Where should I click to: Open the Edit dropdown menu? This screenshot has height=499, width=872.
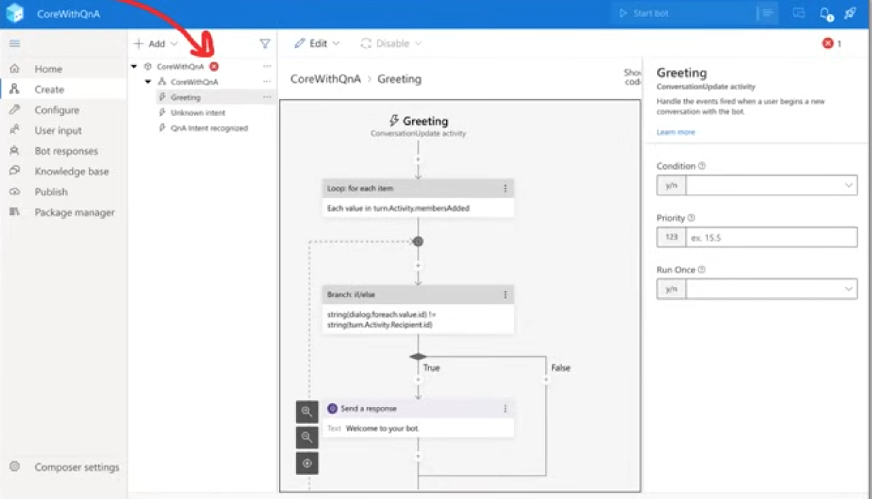pyautogui.click(x=317, y=44)
